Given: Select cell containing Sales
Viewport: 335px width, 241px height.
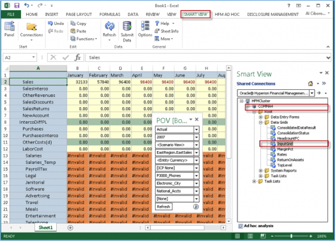Looking at the screenshot, I should (38, 82).
